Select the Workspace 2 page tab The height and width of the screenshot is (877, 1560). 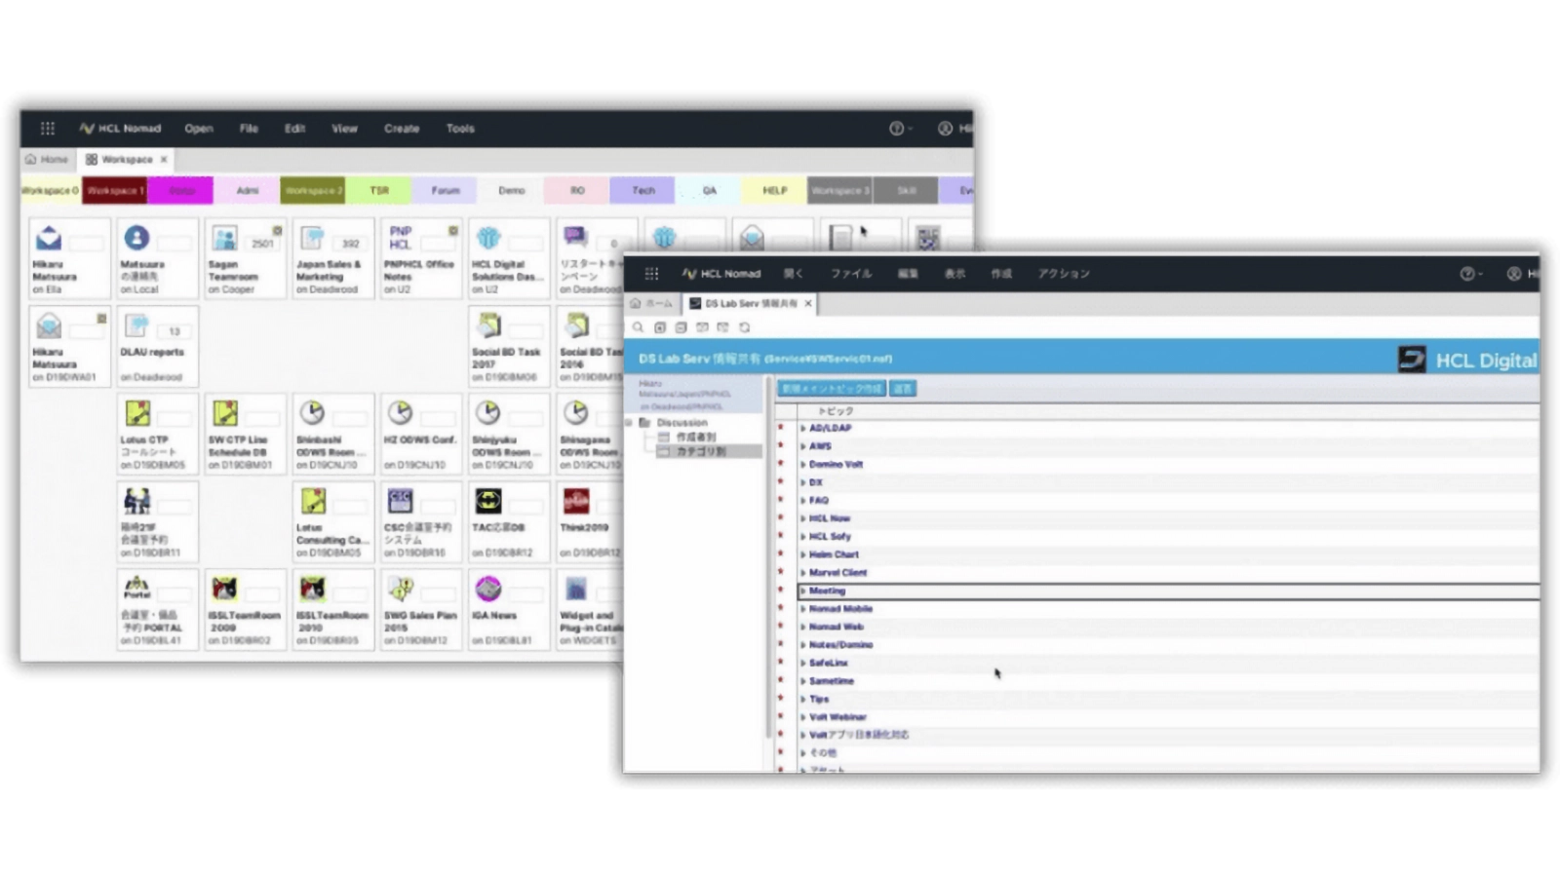(313, 191)
